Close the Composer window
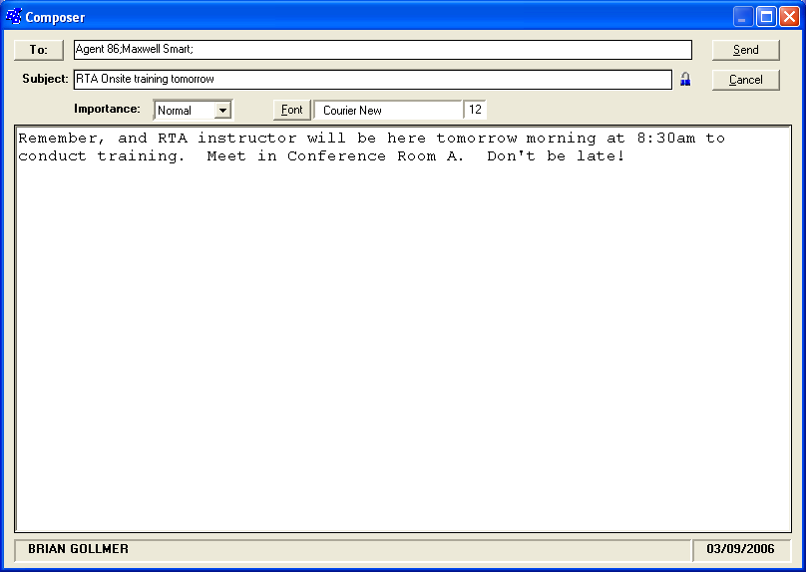 (789, 17)
